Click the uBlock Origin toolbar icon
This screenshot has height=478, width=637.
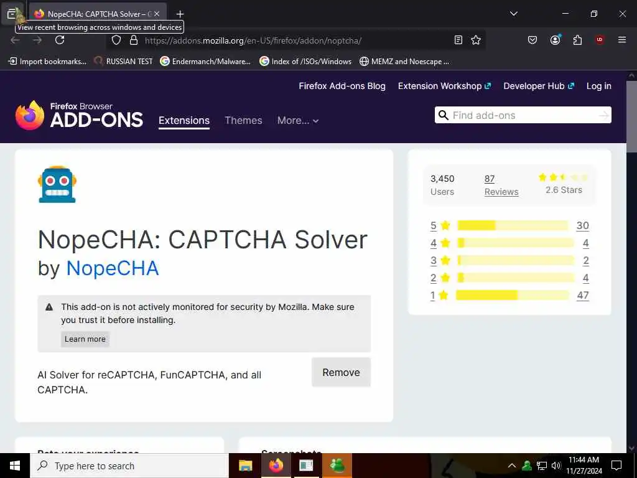(600, 40)
